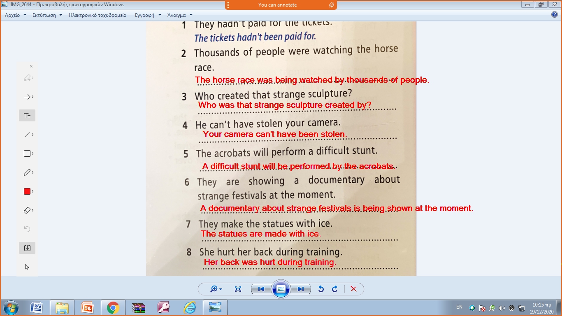Go to the next photo
This screenshot has height=316, width=562.
(x=301, y=289)
